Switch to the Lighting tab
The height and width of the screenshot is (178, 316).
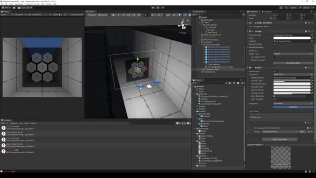[x=267, y=11]
